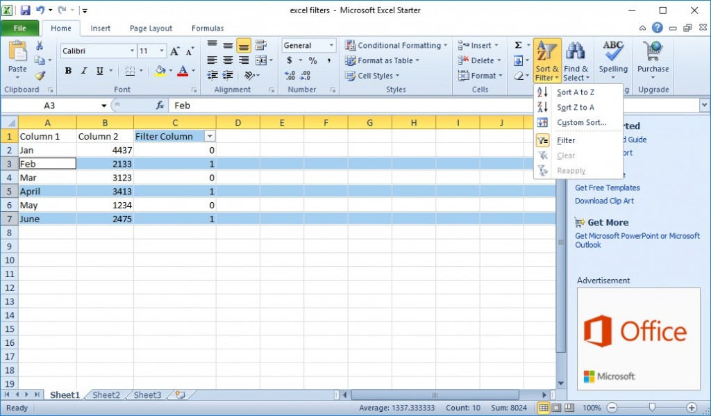Click the Download Clip Art link
711x416 pixels.
click(x=606, y=201)
